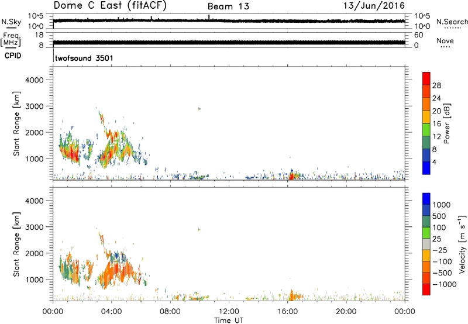Click the 'CPID' label
Screen dimensions: 468x324
(13, 56)
